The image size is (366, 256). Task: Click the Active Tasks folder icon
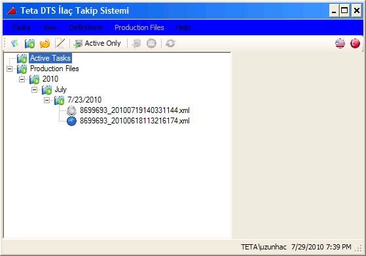pyautogui.click(x=22, y=58)
